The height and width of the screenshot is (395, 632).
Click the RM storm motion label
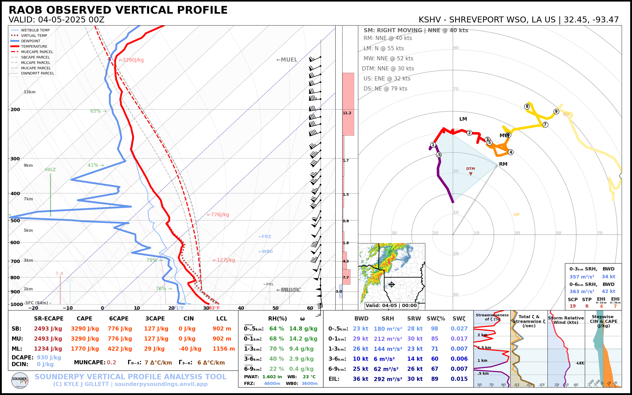[503, 164]
